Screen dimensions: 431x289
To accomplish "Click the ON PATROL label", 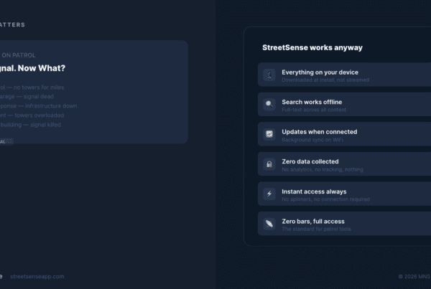I will click(x=19, y=55).
